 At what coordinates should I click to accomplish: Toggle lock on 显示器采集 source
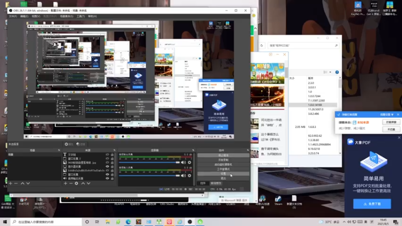[112, 167]
